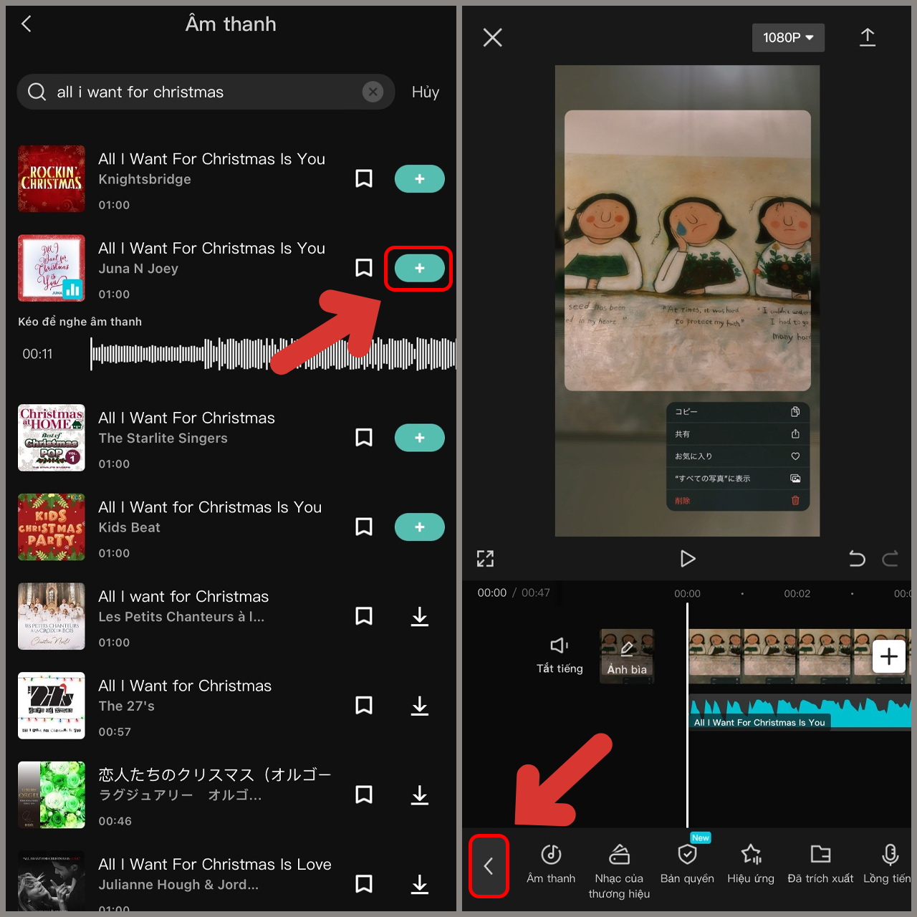
Task: Expand the preview to fullscreen
Action: click(x=486, y=559)
